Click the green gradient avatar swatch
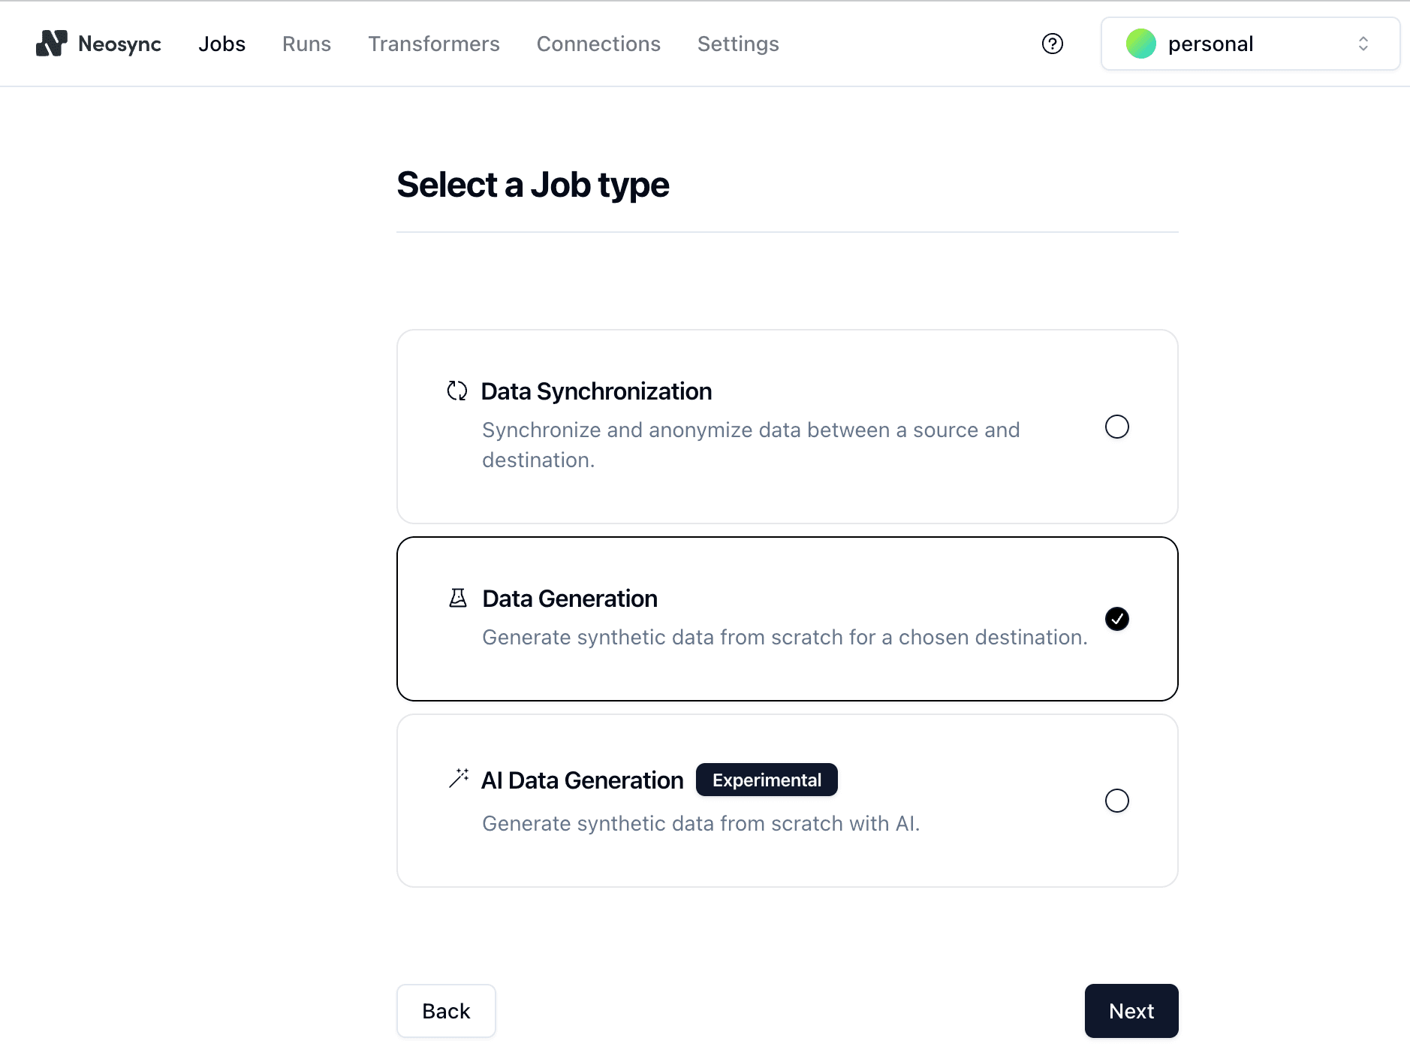 point(1141,44)
